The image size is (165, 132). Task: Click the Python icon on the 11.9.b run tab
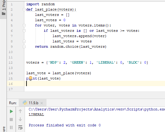coord(25,103)
